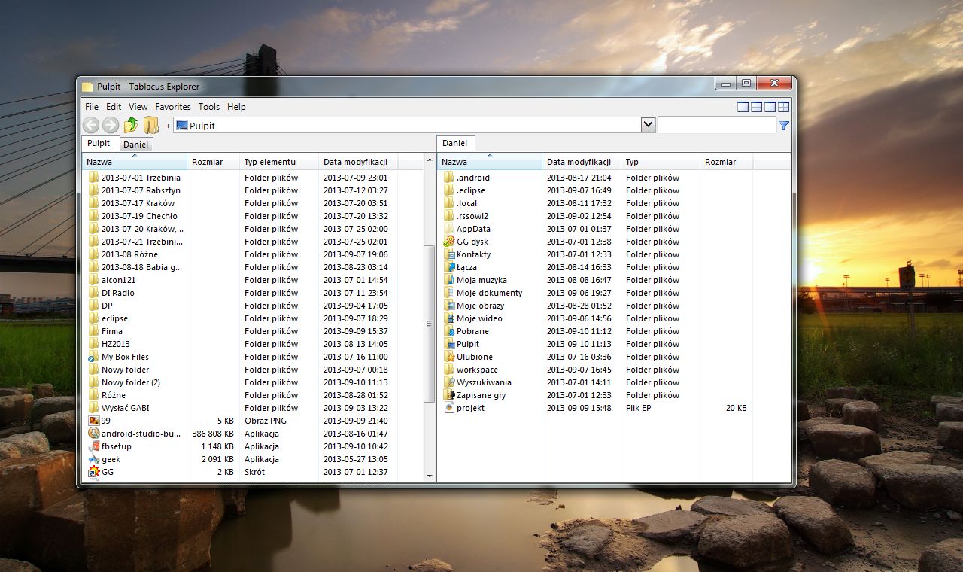Click the projekt file icon
This screenshot has height=572, width=963.
click(449, 408)
